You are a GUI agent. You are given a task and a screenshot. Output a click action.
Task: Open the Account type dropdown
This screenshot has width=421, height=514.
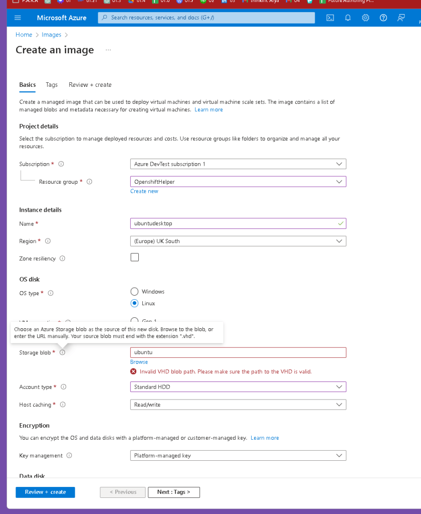[238, 387]
